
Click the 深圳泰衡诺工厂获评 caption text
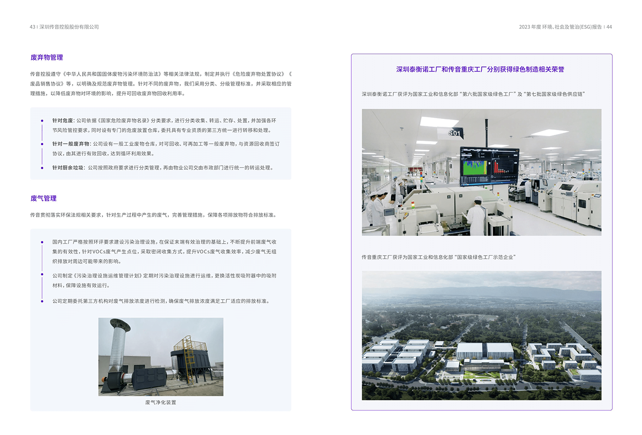pyautogui.click(x=473, y=94)
